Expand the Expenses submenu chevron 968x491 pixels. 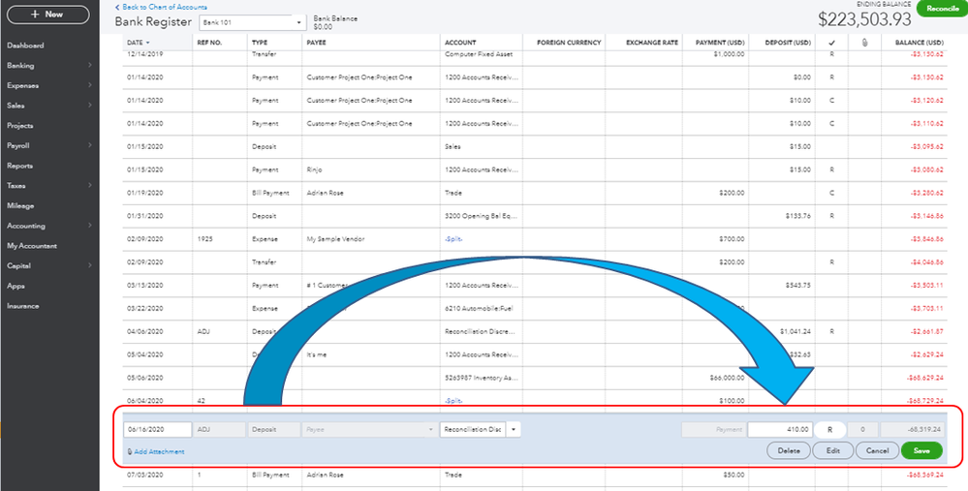pyautogui.click(x=90, y=86)
